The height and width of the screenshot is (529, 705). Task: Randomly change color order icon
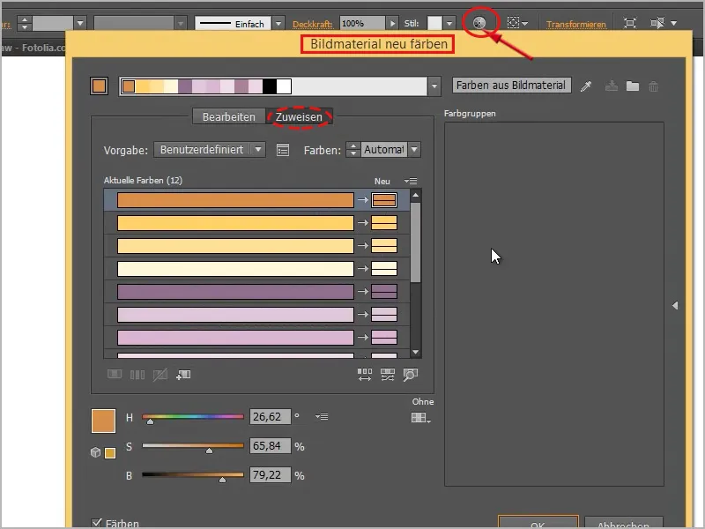pyautogui.click(x=365, y=374)
